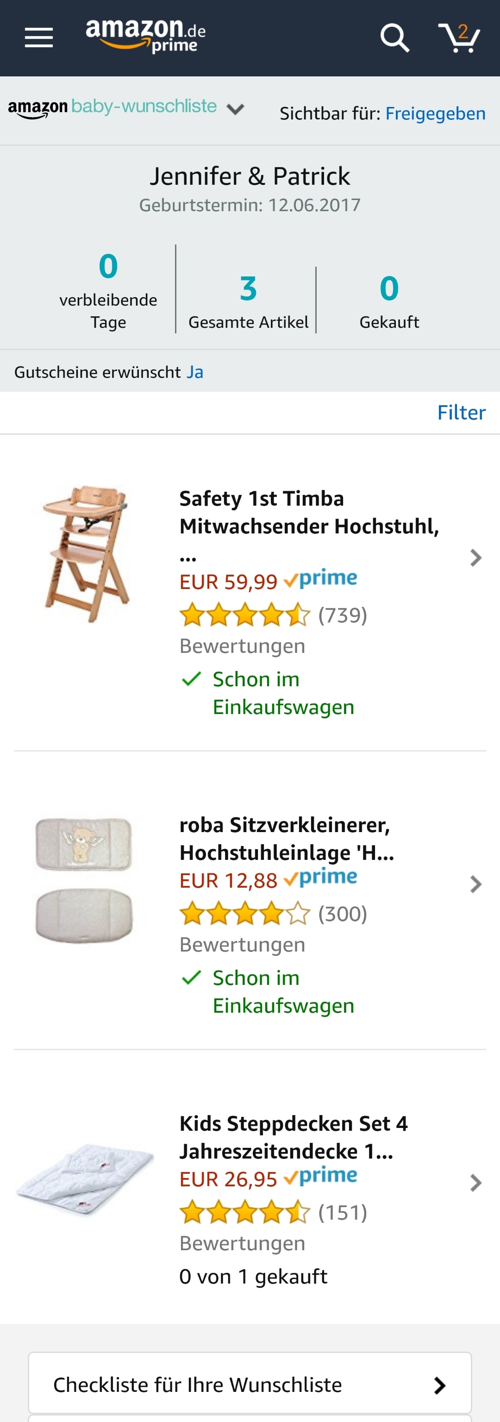Select the Safety 1st Hochstuhl product image
Screen dimensions: 500x1422
[86, 554]
